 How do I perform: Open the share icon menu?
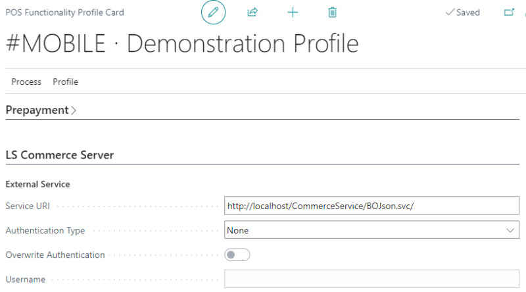(x=252, y=12)
